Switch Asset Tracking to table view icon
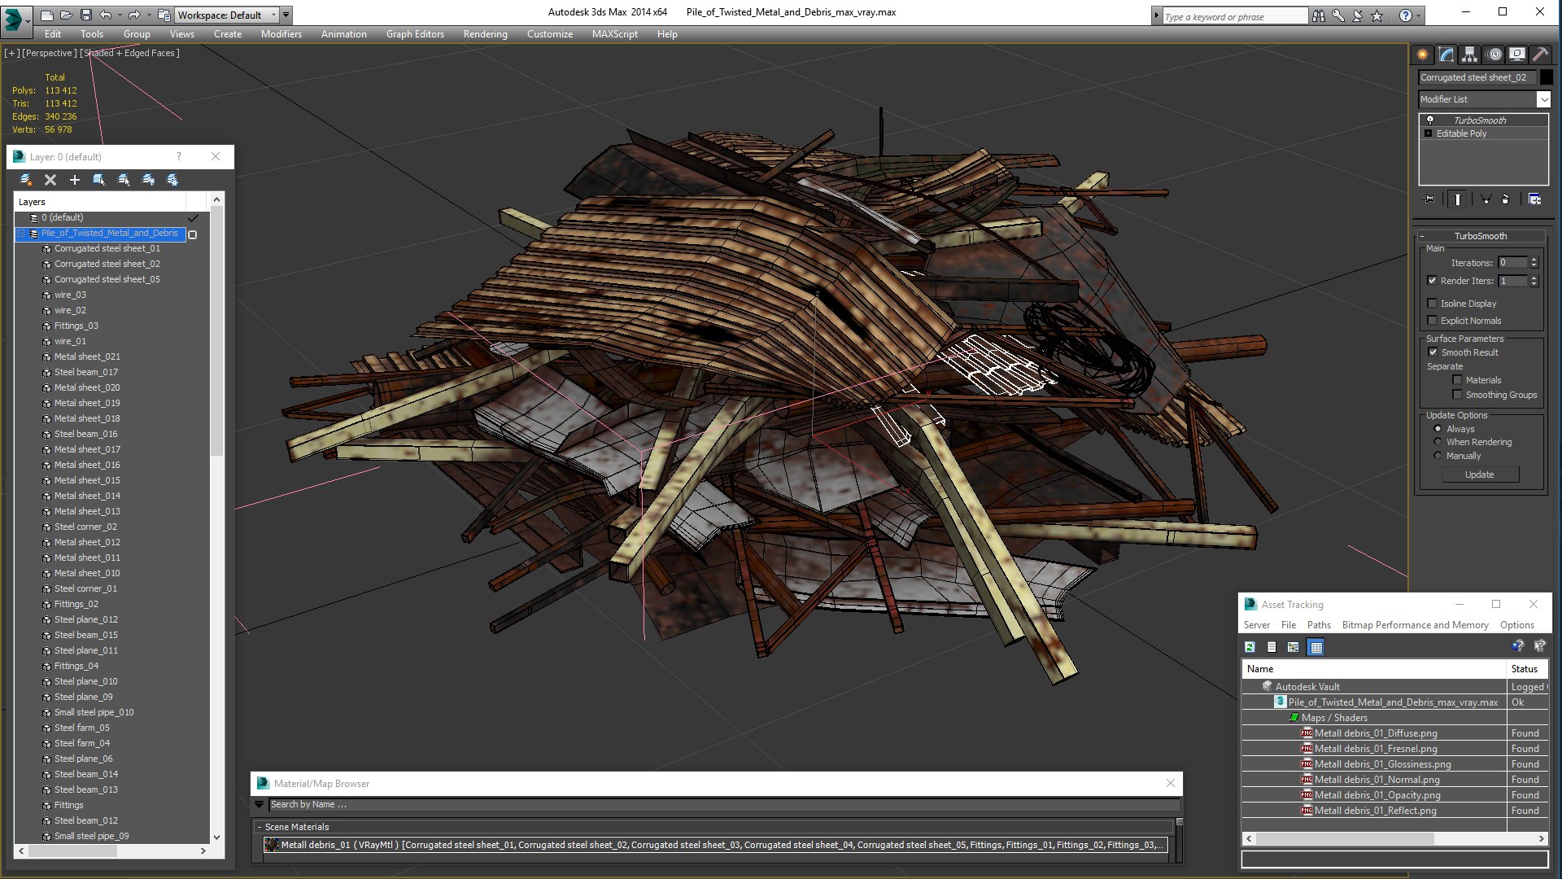Image resolution: width=1562 pixels, height=879 pixels. click(1315, 647)
